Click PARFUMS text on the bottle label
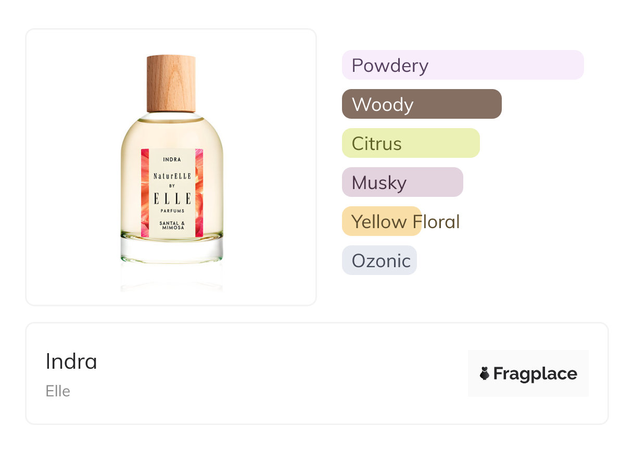 pos(172,211)
